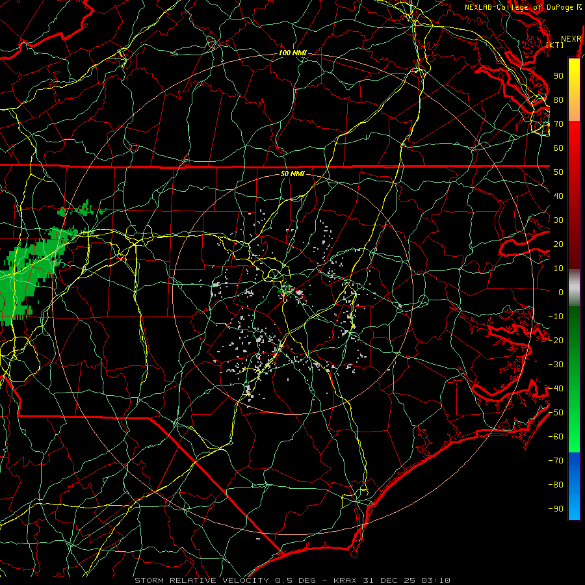Screen dimensions: 585x585
Task: Click the -20 knot scale label
Action: pos(556,341)
